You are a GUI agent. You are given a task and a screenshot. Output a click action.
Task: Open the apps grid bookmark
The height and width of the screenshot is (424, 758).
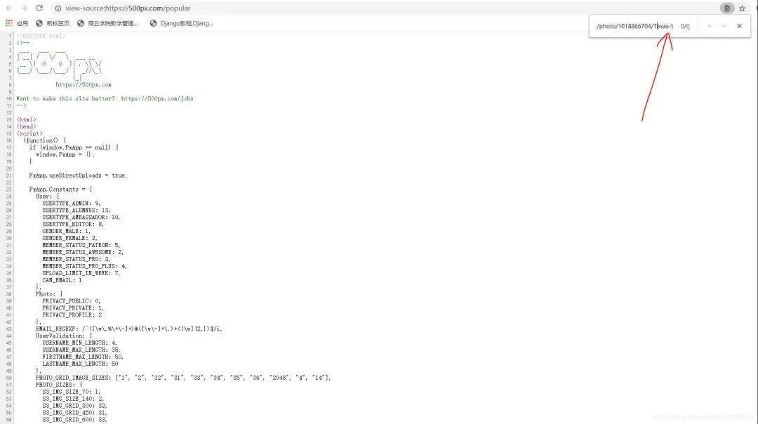[x=16, y=23]
